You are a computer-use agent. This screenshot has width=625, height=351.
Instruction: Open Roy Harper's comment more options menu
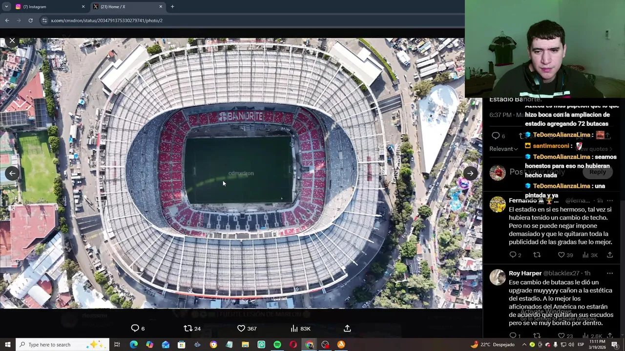click(609, 273)
